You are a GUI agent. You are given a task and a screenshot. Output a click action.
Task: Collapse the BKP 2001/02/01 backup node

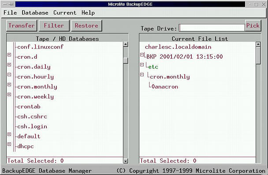(142, 55)
